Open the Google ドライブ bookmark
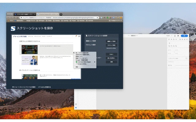Image resolution: width=196 pixels, height=122 pixels. 30,21
